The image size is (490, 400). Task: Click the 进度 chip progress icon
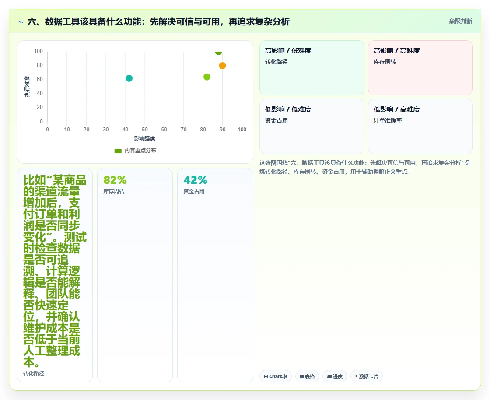[x=329, y=376]
